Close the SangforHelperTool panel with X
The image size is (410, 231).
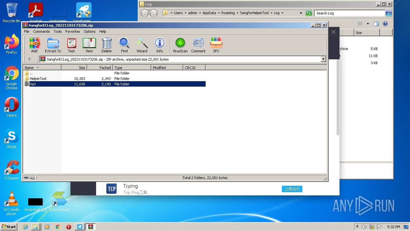click(333, 32)
